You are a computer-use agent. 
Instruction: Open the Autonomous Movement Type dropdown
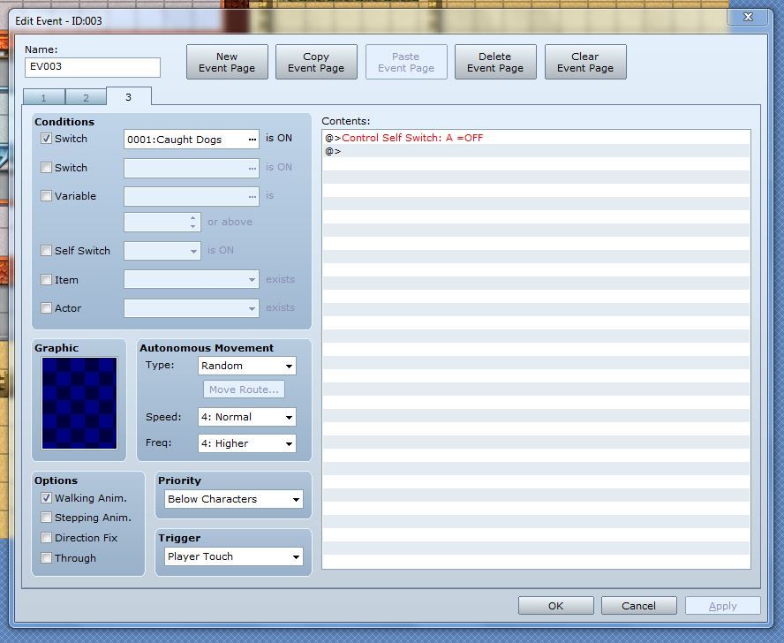246,366
